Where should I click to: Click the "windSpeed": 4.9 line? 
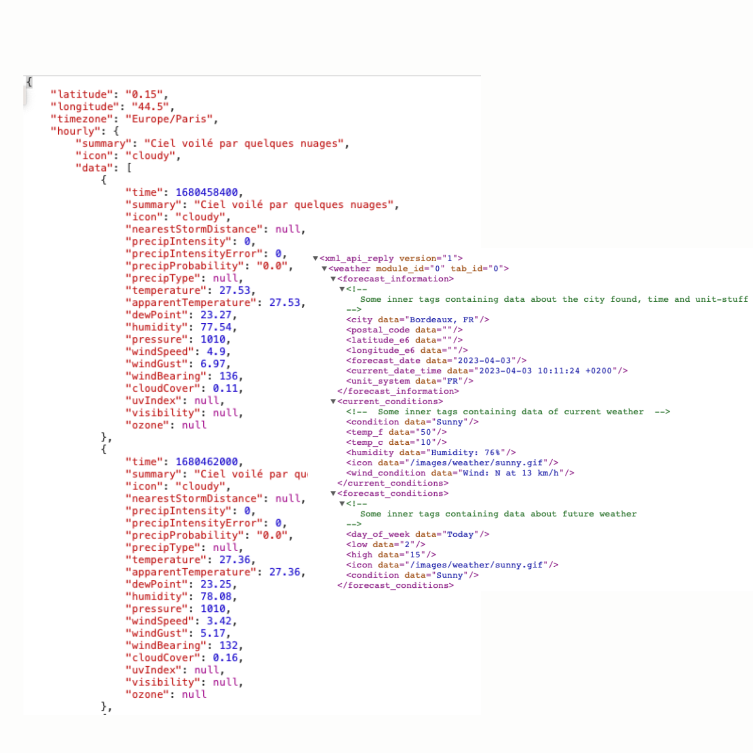click(x=178, y=351)
